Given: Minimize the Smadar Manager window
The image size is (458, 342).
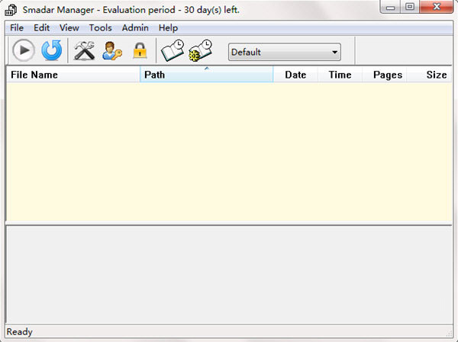Looking at the screenshot, I should (x=391, y=7).
